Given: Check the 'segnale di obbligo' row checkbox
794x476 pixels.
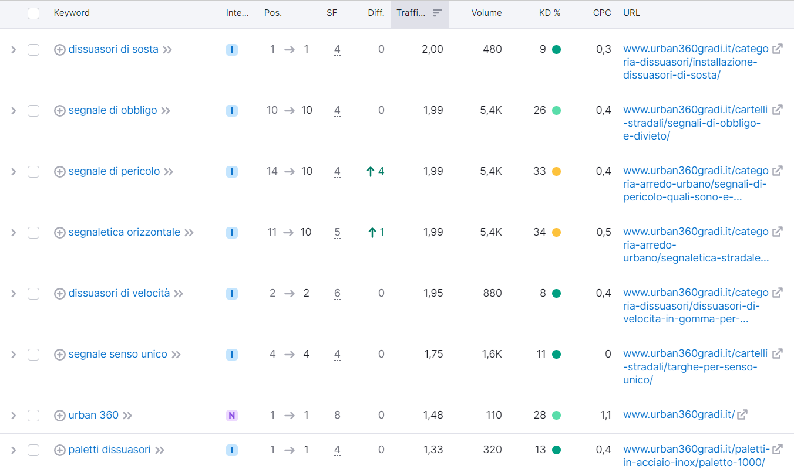Looking at the screenshot, I should coord(33,111).
